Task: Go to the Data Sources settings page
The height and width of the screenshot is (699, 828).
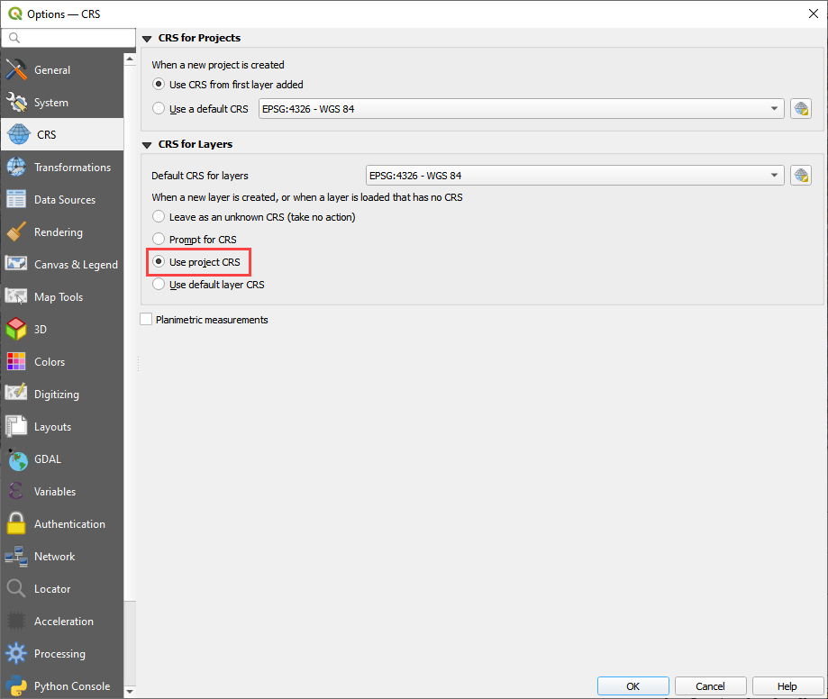Action: click(x=64, y=200)
